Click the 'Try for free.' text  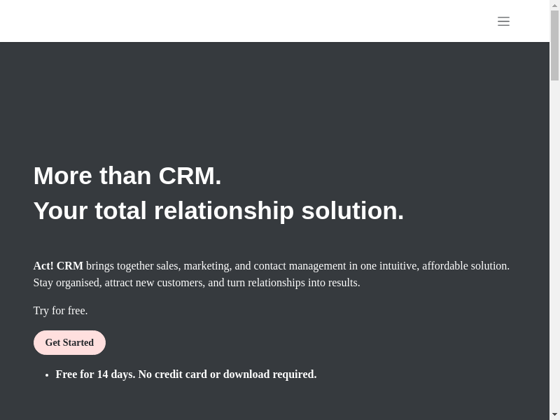coord(60,311)
